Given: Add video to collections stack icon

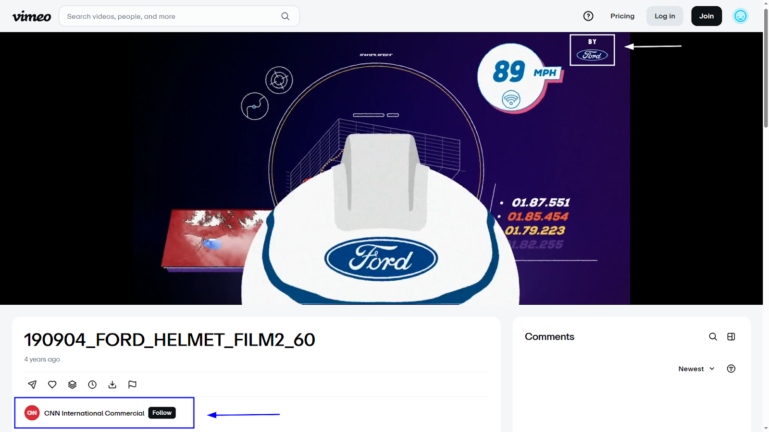Looking at the screenshot, I should click(x=72, y=384).
